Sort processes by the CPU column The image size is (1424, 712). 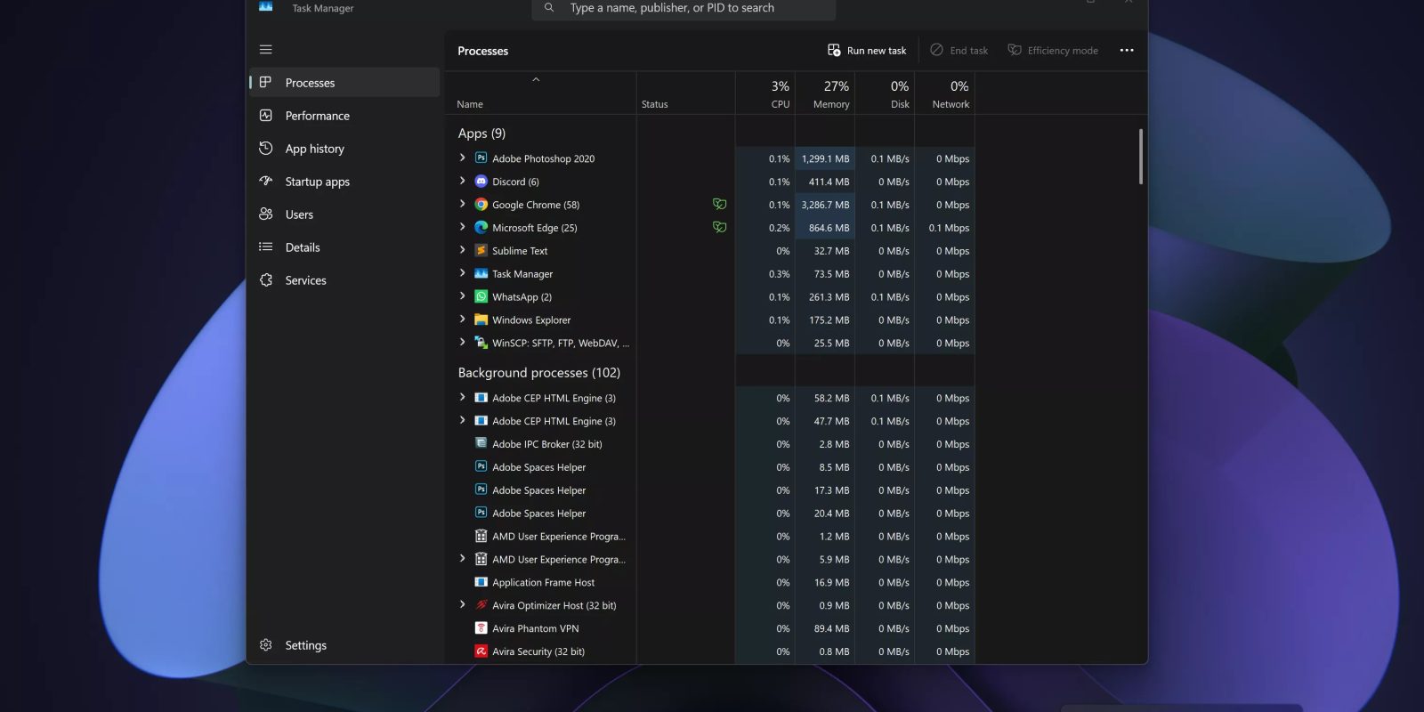tap(765, 93)
